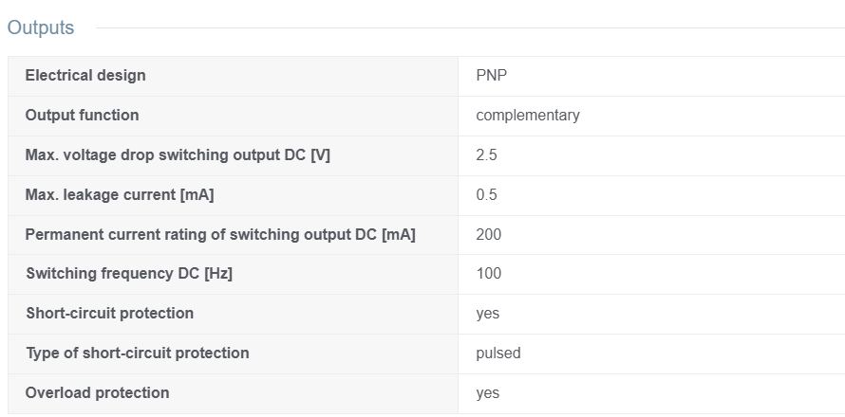Click yes value for Overload protection
Image resolution: width=845 pixels, height=417 pixels.
(x=487, y=393)
